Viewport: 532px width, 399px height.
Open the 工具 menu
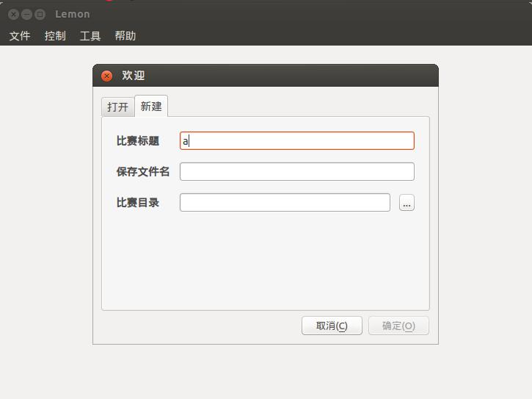click(x=90, y=36)
